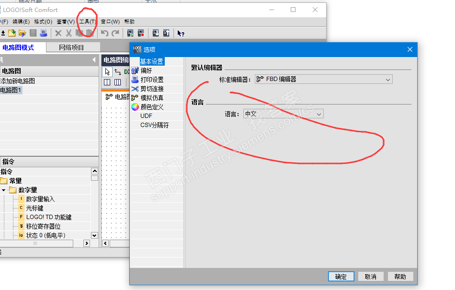Click the open file folder icon
This screenshot has height=290, width=455.
(x=12, y=33)
